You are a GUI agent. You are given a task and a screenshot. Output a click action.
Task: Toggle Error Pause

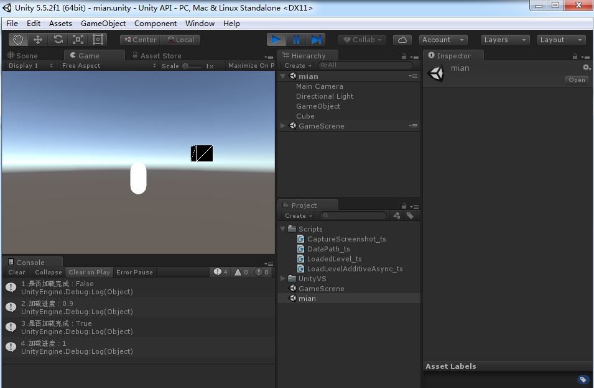(134, 273)
